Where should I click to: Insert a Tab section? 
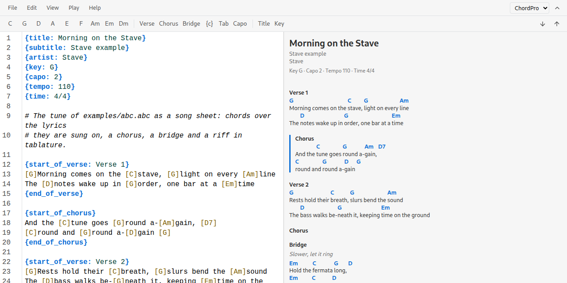pos(224,24)
